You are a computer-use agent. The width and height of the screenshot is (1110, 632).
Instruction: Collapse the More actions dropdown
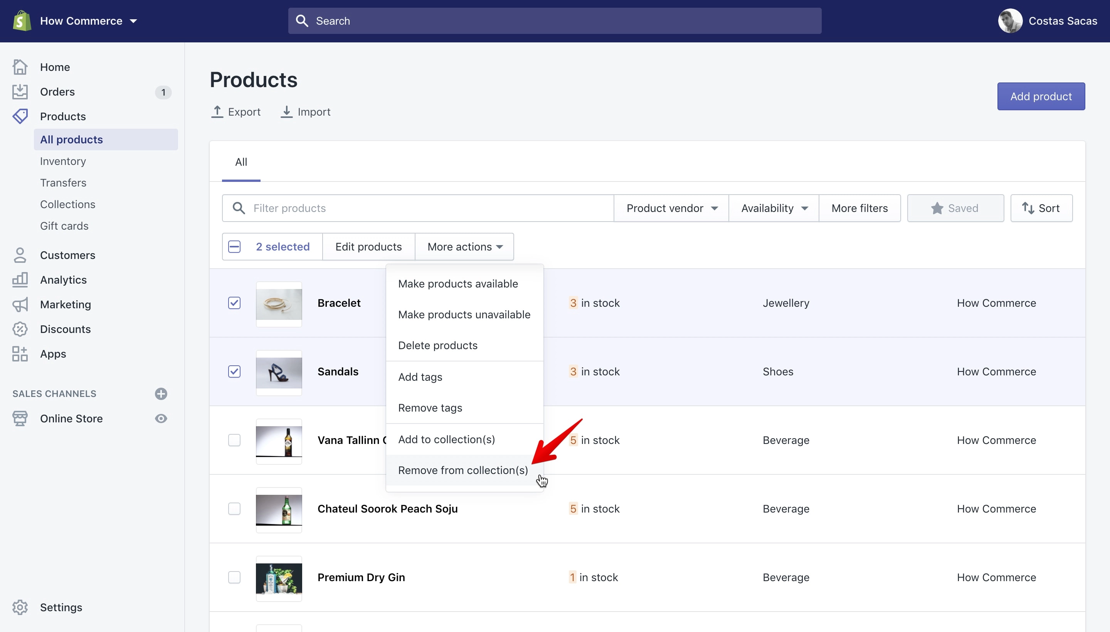(464, 247)
